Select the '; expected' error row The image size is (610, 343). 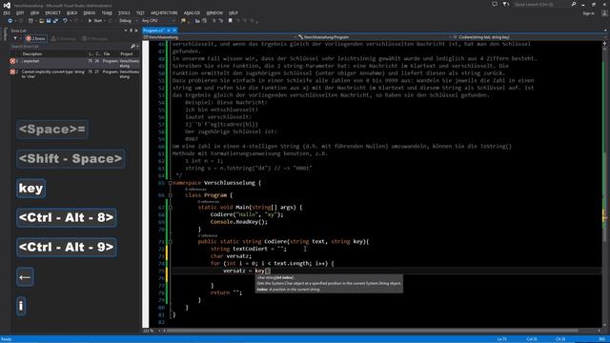(x=75, y=64)
